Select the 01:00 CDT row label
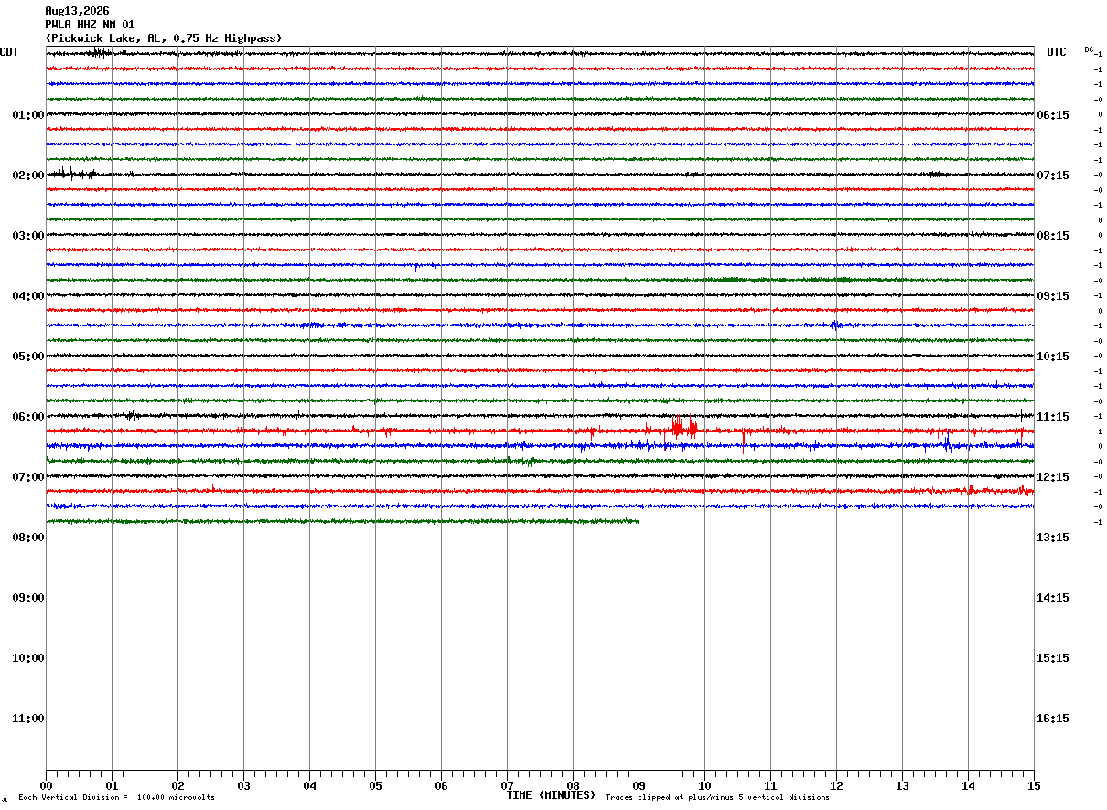1107x810 pixels. click(x=28, y=115)
